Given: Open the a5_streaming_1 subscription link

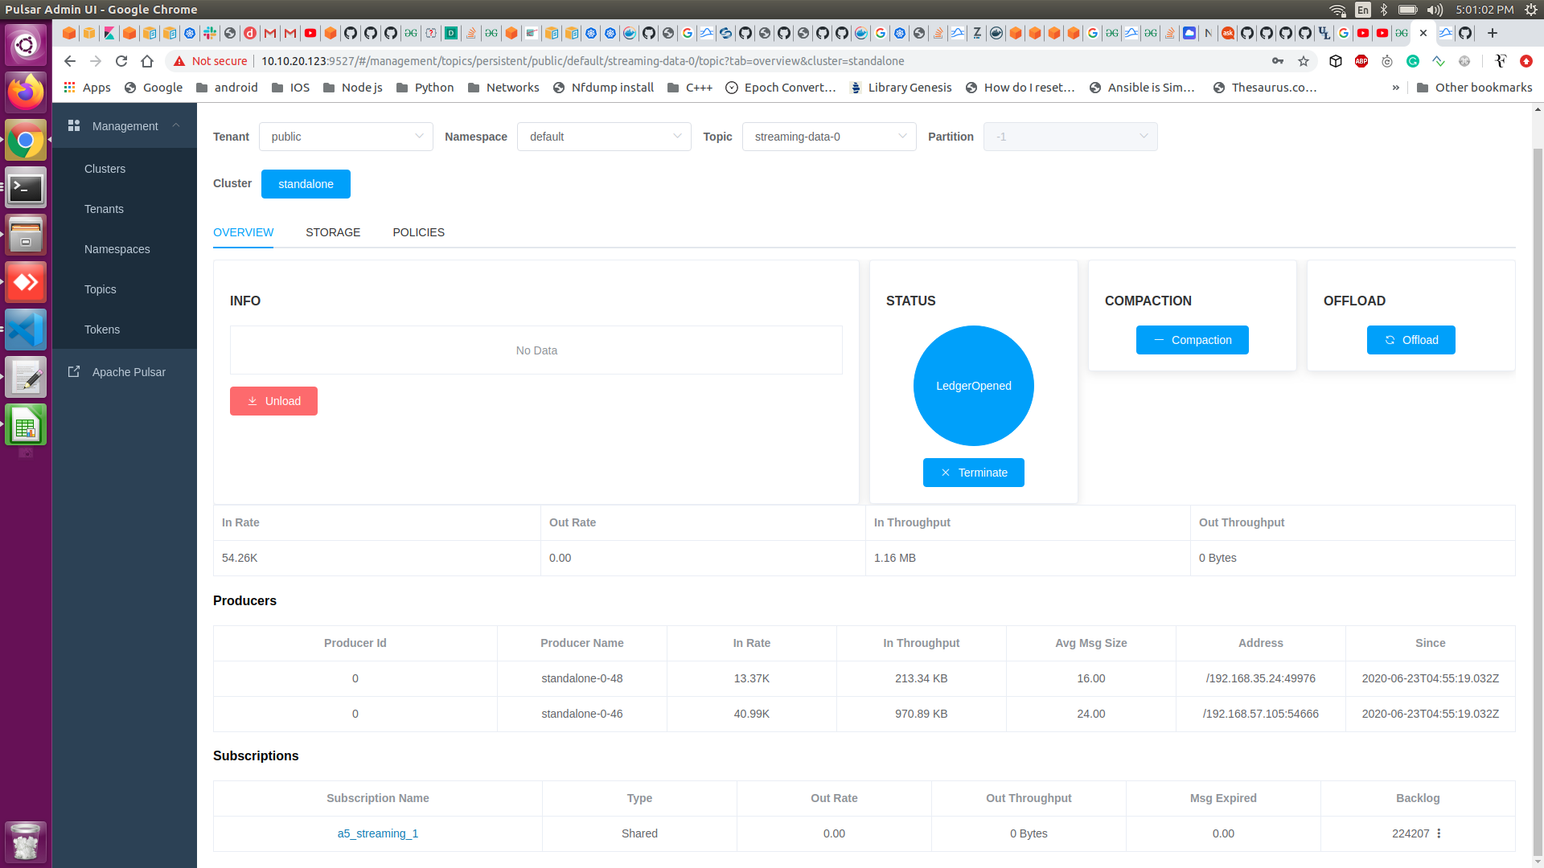Looking at the screenshot, I should 377,833.
